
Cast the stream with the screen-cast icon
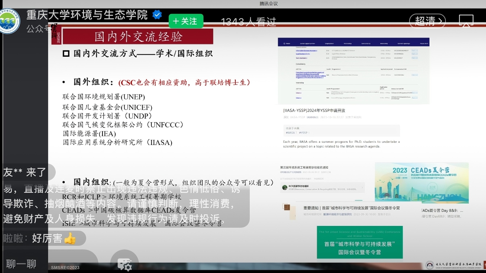point(466,21)
